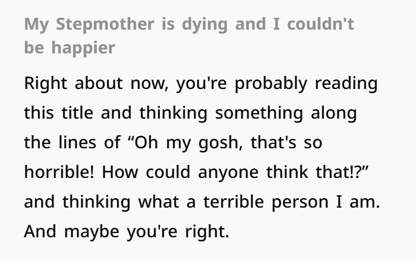
Task: Place cursor on the word "Right" starting the paragraph
Action: (x=46, y=84)
